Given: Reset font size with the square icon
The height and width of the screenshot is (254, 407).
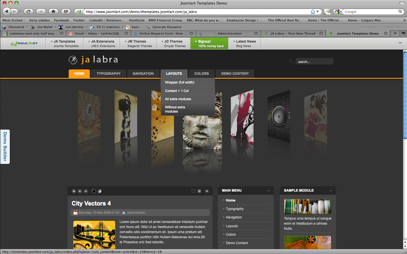Looking at the screenshot, I should (80, 191).
